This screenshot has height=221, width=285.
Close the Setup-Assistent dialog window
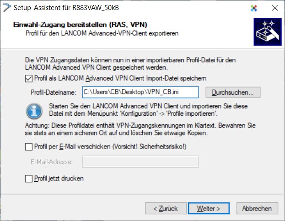(x=274, y=8)
